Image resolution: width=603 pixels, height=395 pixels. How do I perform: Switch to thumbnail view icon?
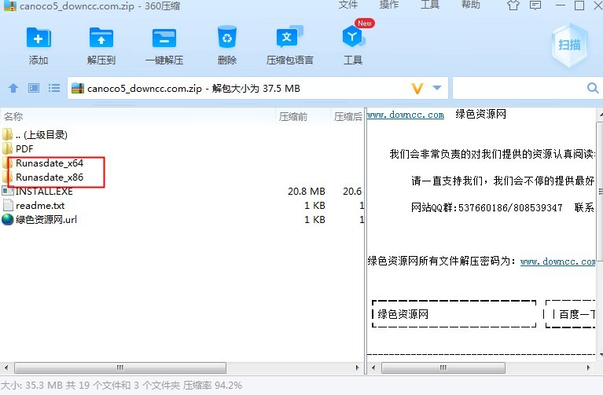(x=34, y=89)
